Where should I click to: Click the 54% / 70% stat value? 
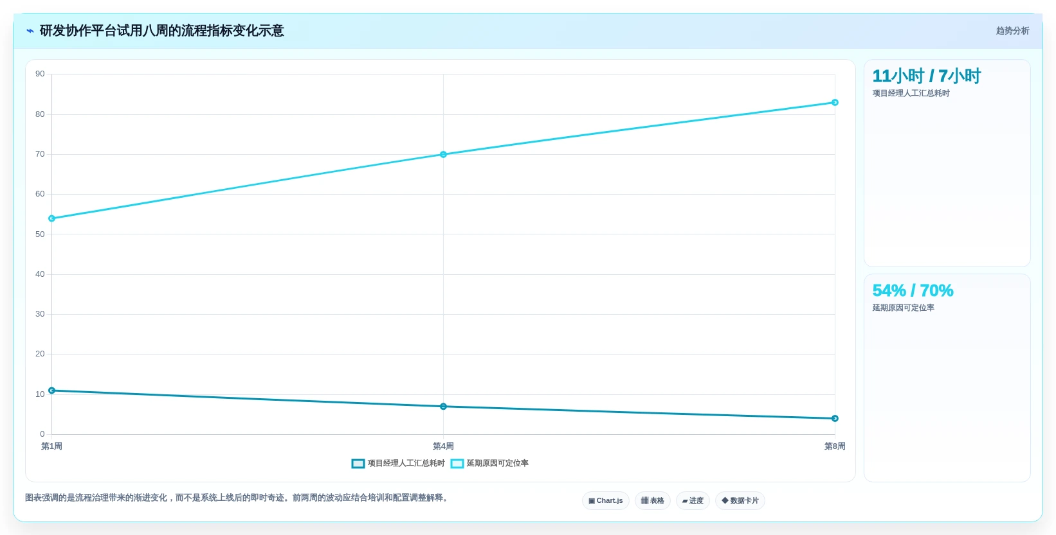pyautogui.click(x=913, y=291)
